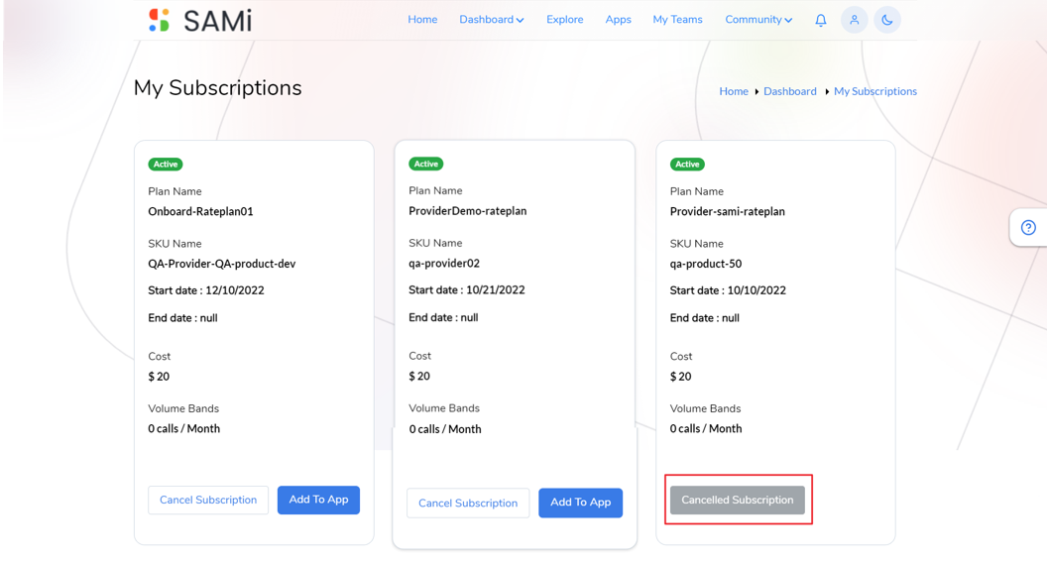Click Dashboard breadcrumb link
This screenshot has width=1047, height=563.
tap(790, 91)
